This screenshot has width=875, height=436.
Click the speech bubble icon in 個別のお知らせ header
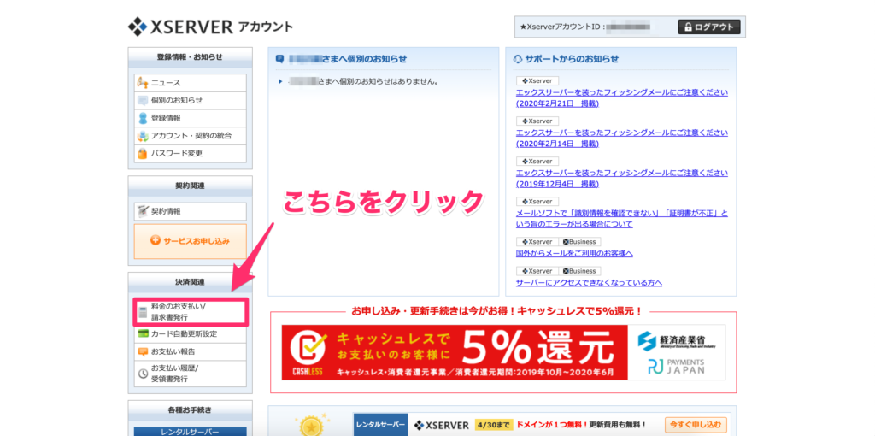[280, 59]
